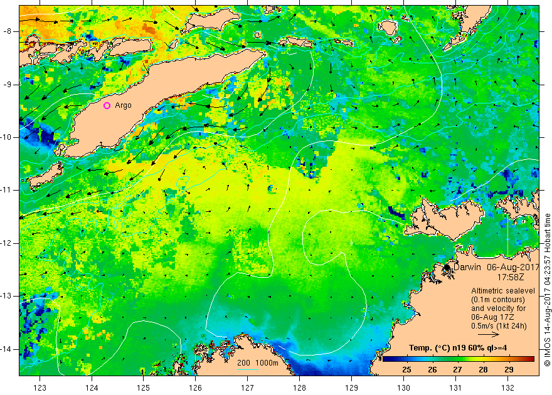The height and width of the screenshot is (395, 552).
Task: Click longitude axis label '126'
Action: tap(195, 388)
